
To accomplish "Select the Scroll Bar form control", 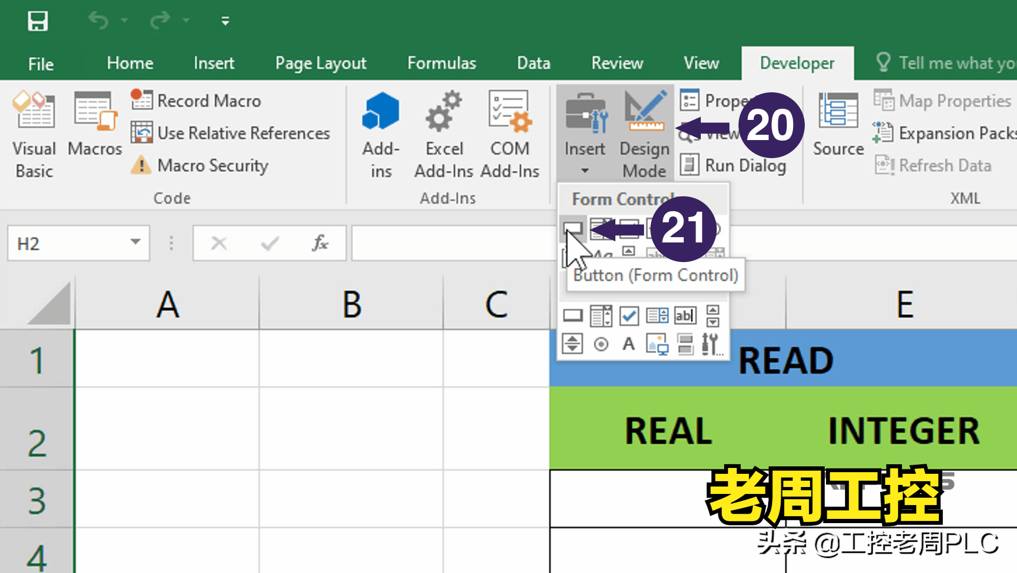I will point(573,345).
